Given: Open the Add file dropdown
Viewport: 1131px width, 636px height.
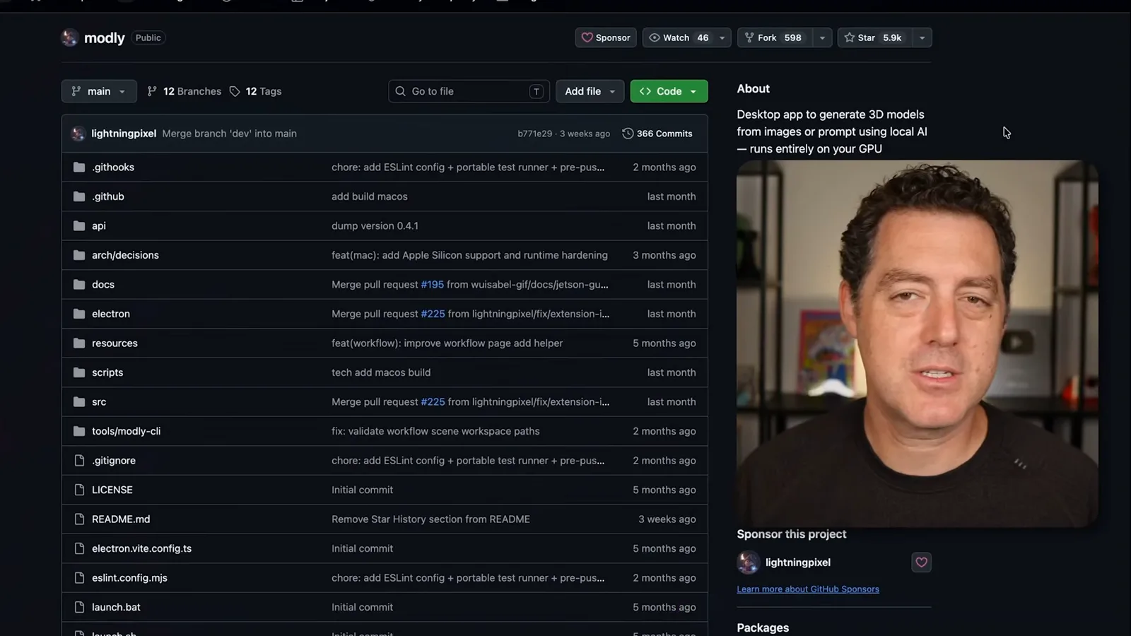Looking at the screenshot, I should pos(590,91).
